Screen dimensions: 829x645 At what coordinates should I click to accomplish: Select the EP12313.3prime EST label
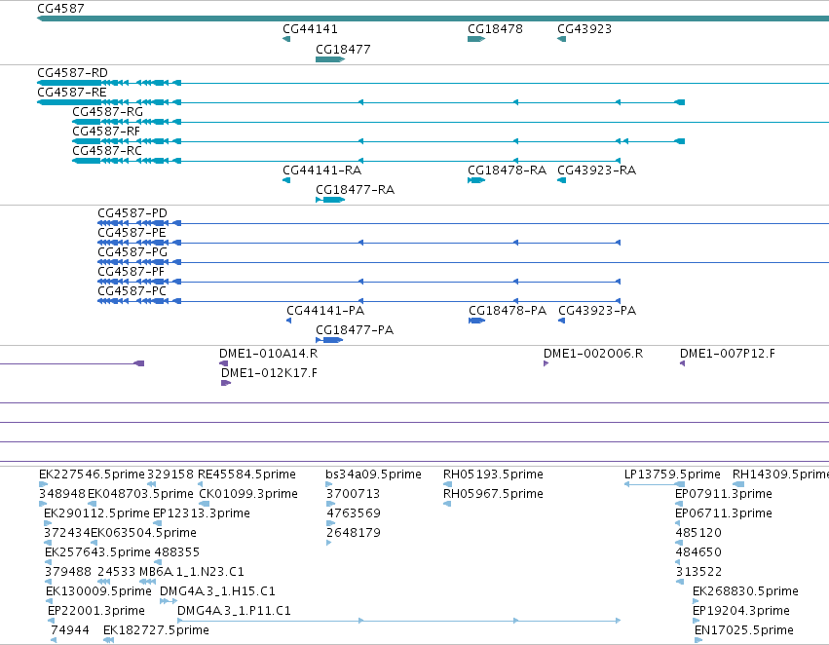click(202, 513)
